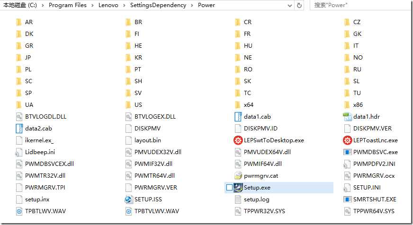
Task: Expand the chevron after Program Files
Action: pyautogui.click(x=92, y=5)
